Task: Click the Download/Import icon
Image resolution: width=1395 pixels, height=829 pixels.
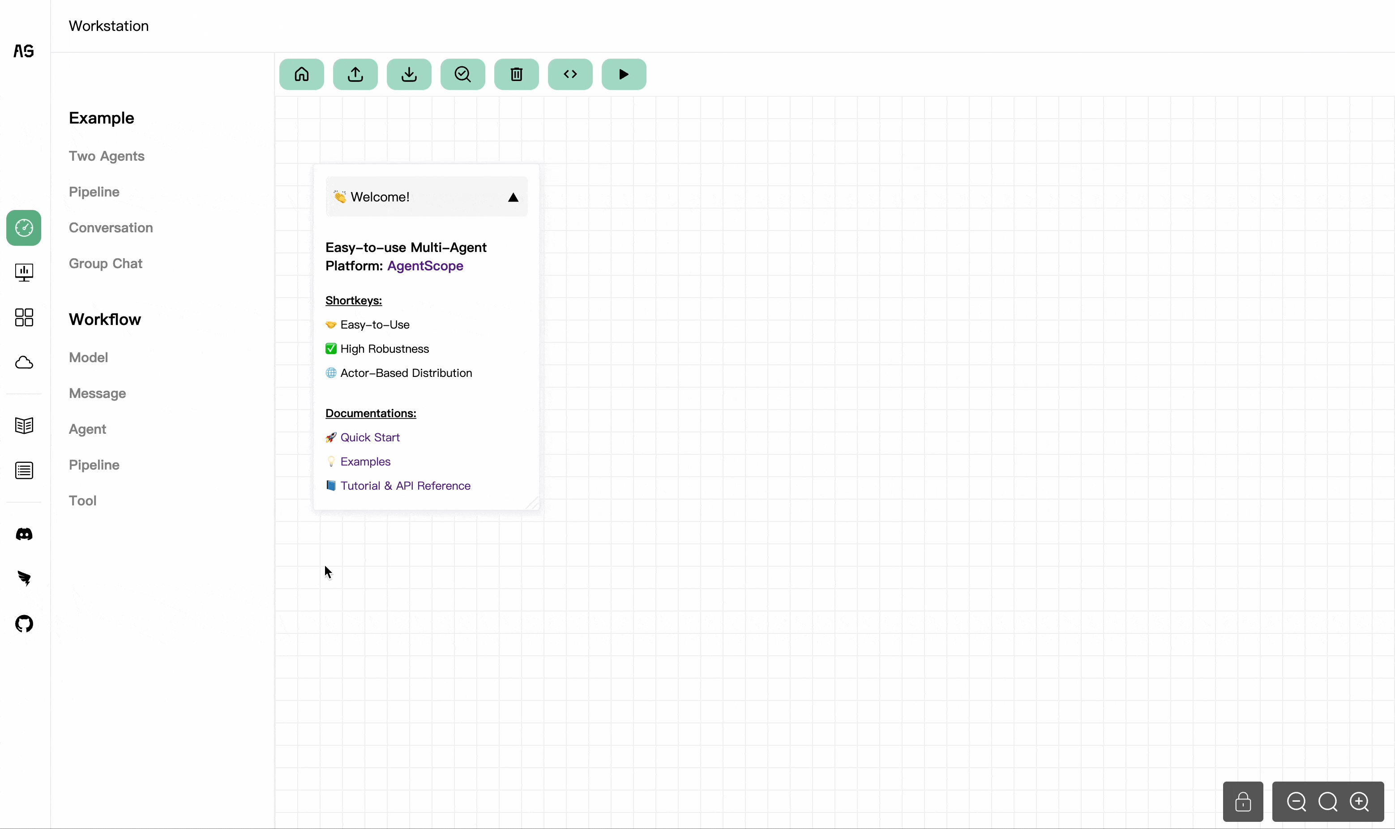Action: [x=410, y=74]
